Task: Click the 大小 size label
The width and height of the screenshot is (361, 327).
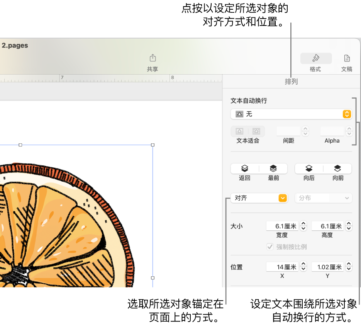Action: pyautogui.click(x=237, y=226)
